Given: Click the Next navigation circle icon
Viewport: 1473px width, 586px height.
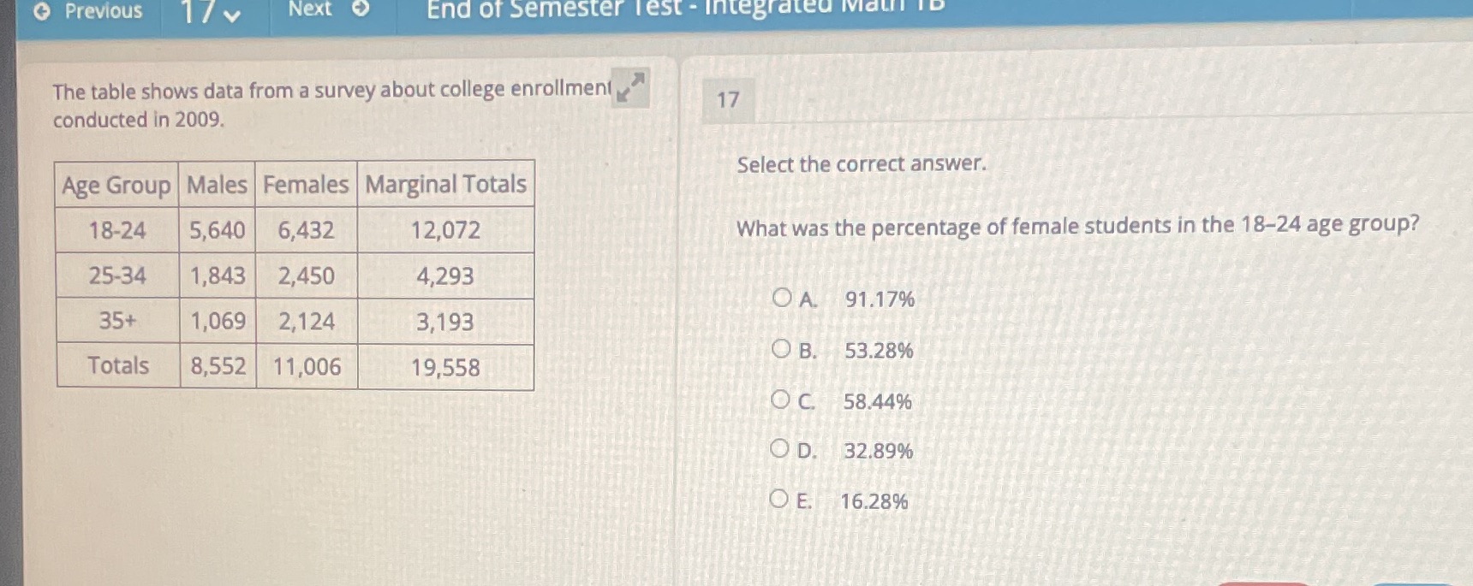Looking at the screenshot, I should click(361, 9).
